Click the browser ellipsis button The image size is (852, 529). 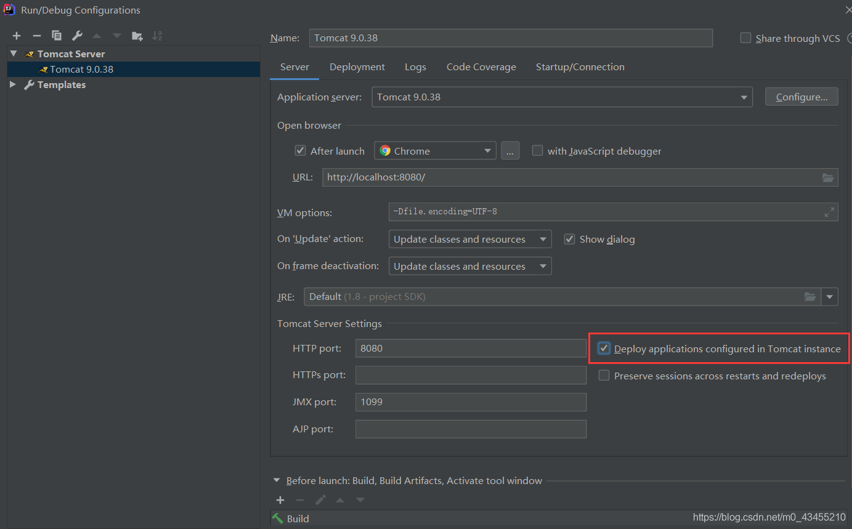[510, 151]
